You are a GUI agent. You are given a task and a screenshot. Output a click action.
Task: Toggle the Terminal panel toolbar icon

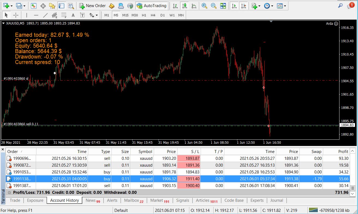coord(61,6)
